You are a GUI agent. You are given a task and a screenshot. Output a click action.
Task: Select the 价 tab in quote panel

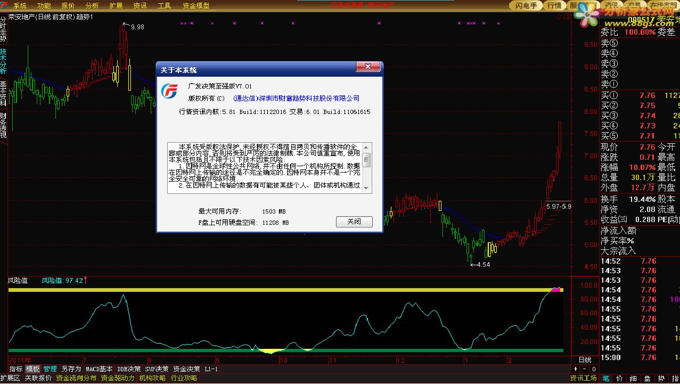click(x=619, y=378)
